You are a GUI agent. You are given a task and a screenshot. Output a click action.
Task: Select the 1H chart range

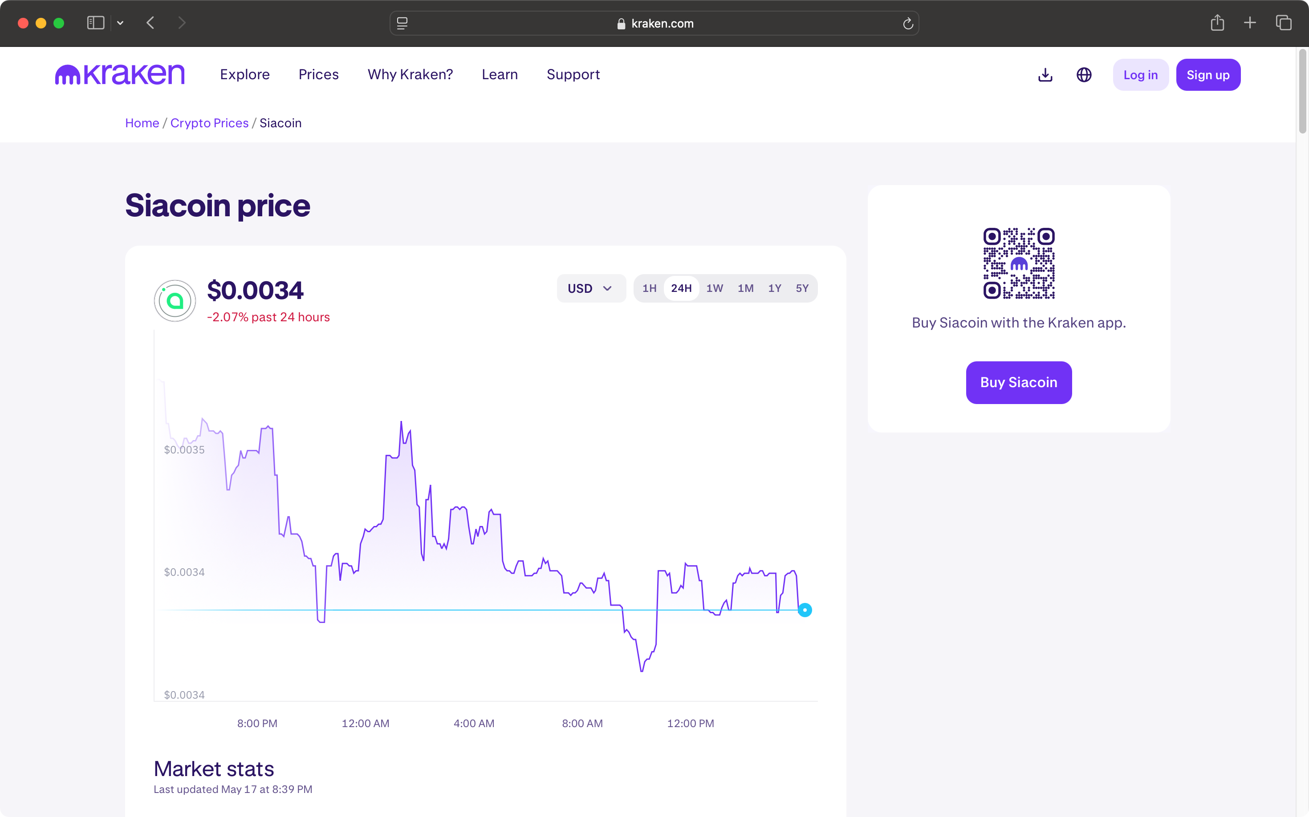tap(649, 288)
